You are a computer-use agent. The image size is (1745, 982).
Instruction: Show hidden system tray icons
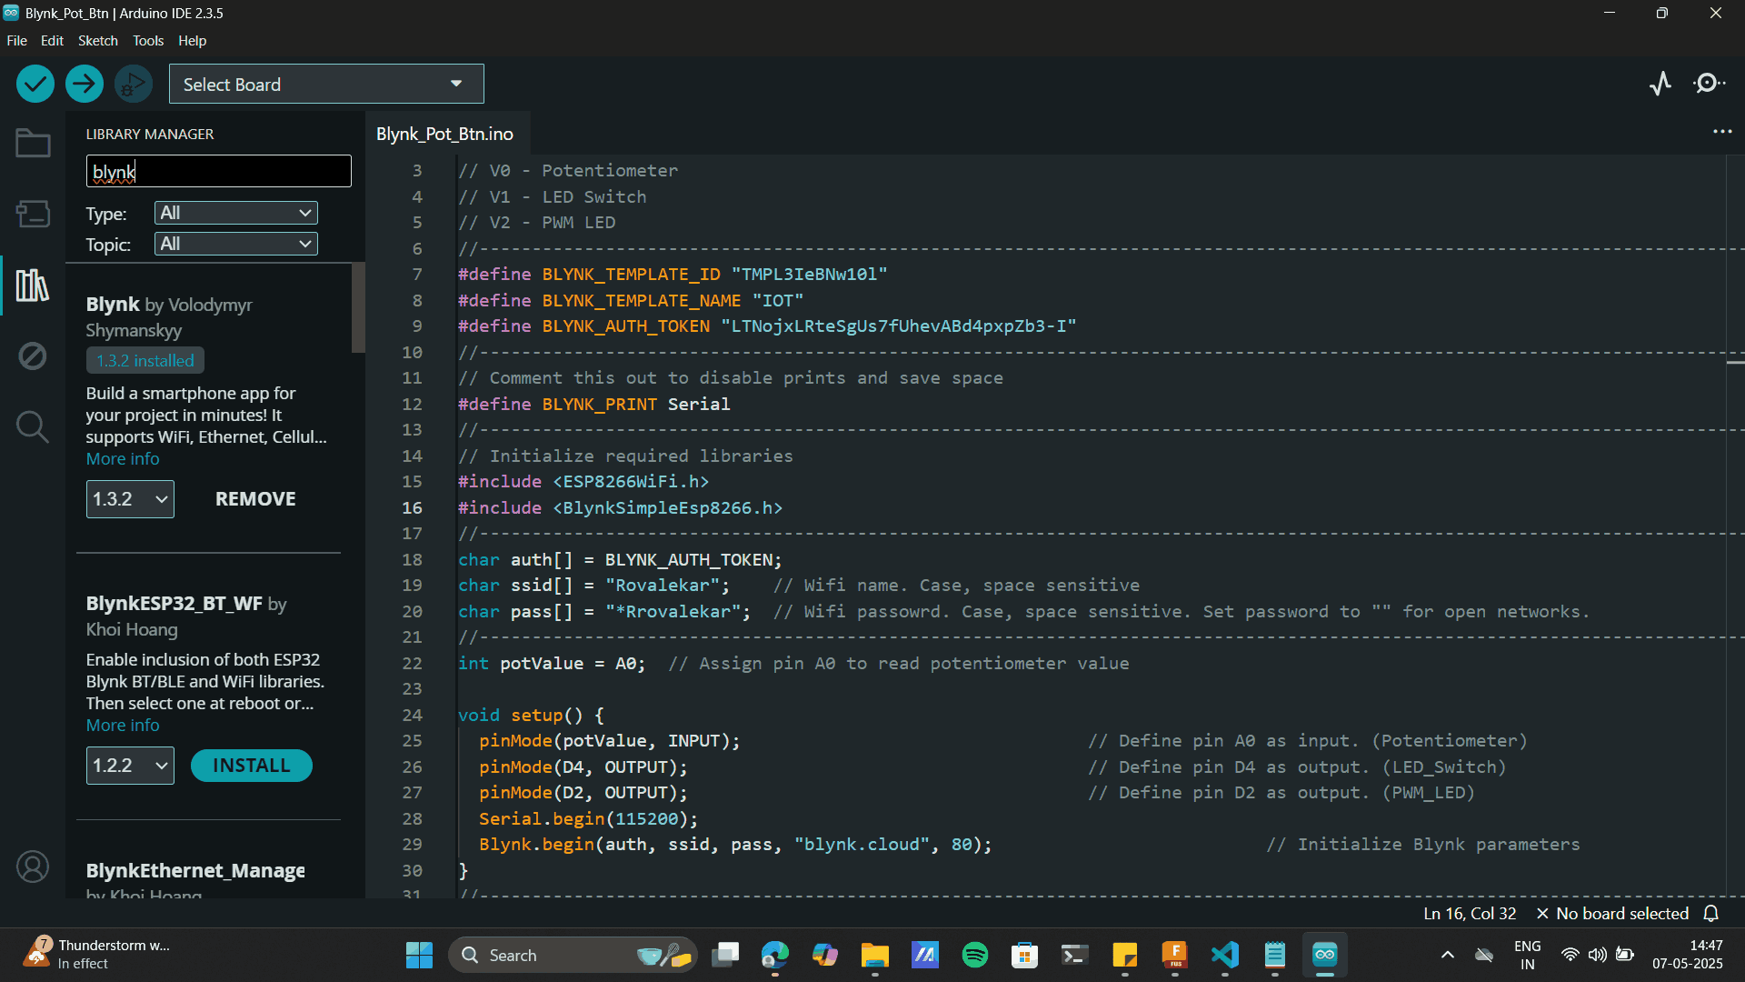click(x=1448, y=955)
